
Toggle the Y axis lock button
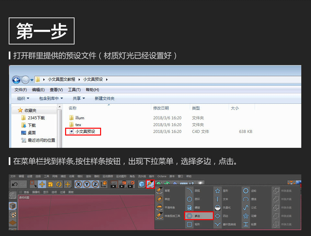point(87,183)
